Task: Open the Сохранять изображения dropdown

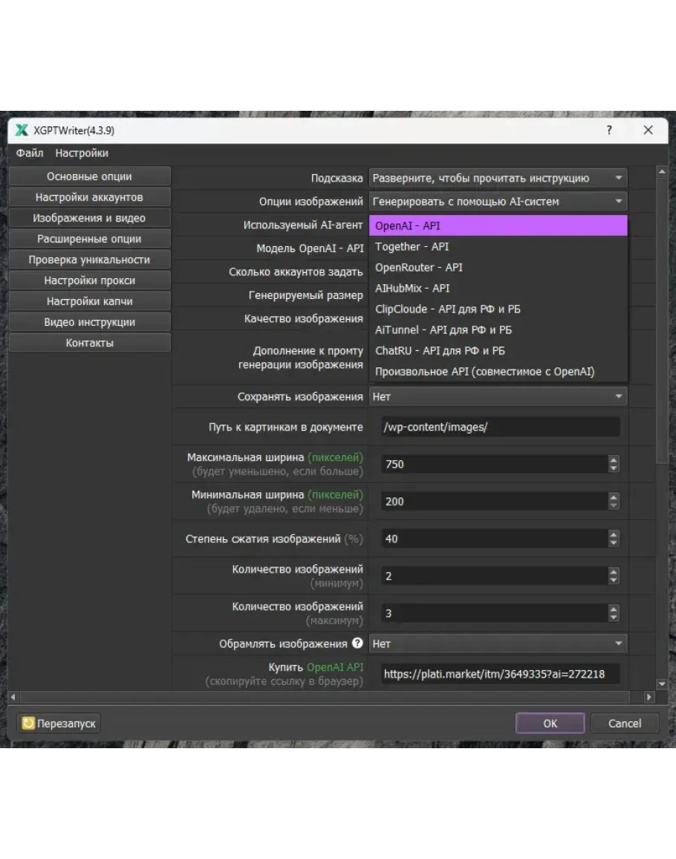Action: coord(498,396)
